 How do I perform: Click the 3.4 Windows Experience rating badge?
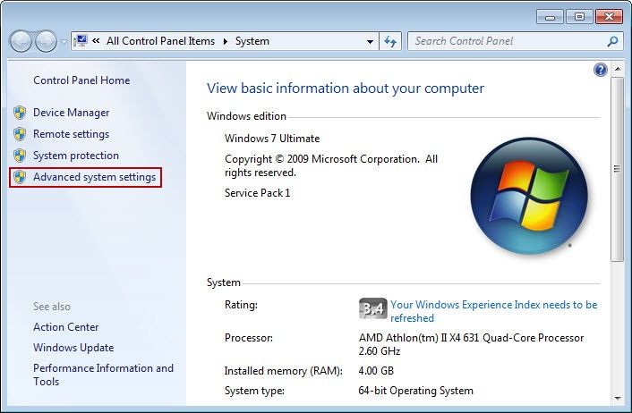tap(372, 308)
